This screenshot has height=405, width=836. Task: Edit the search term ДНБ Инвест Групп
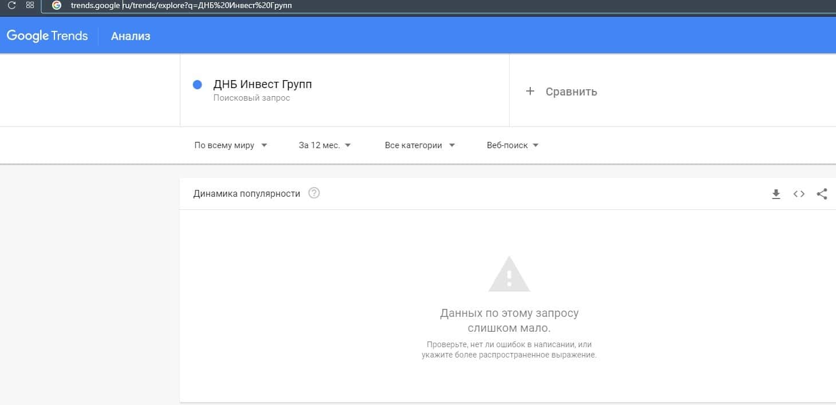[x=263, y=84]
